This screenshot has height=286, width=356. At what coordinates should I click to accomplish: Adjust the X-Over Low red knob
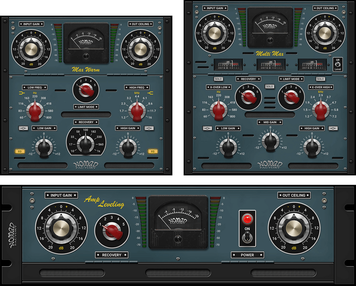[x=219, y=110]
